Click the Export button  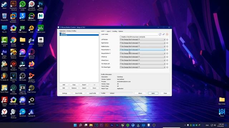84,85
